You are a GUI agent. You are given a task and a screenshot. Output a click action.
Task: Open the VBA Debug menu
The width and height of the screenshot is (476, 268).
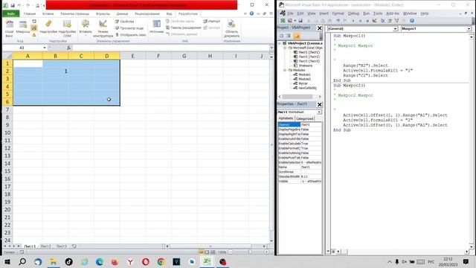353,13
